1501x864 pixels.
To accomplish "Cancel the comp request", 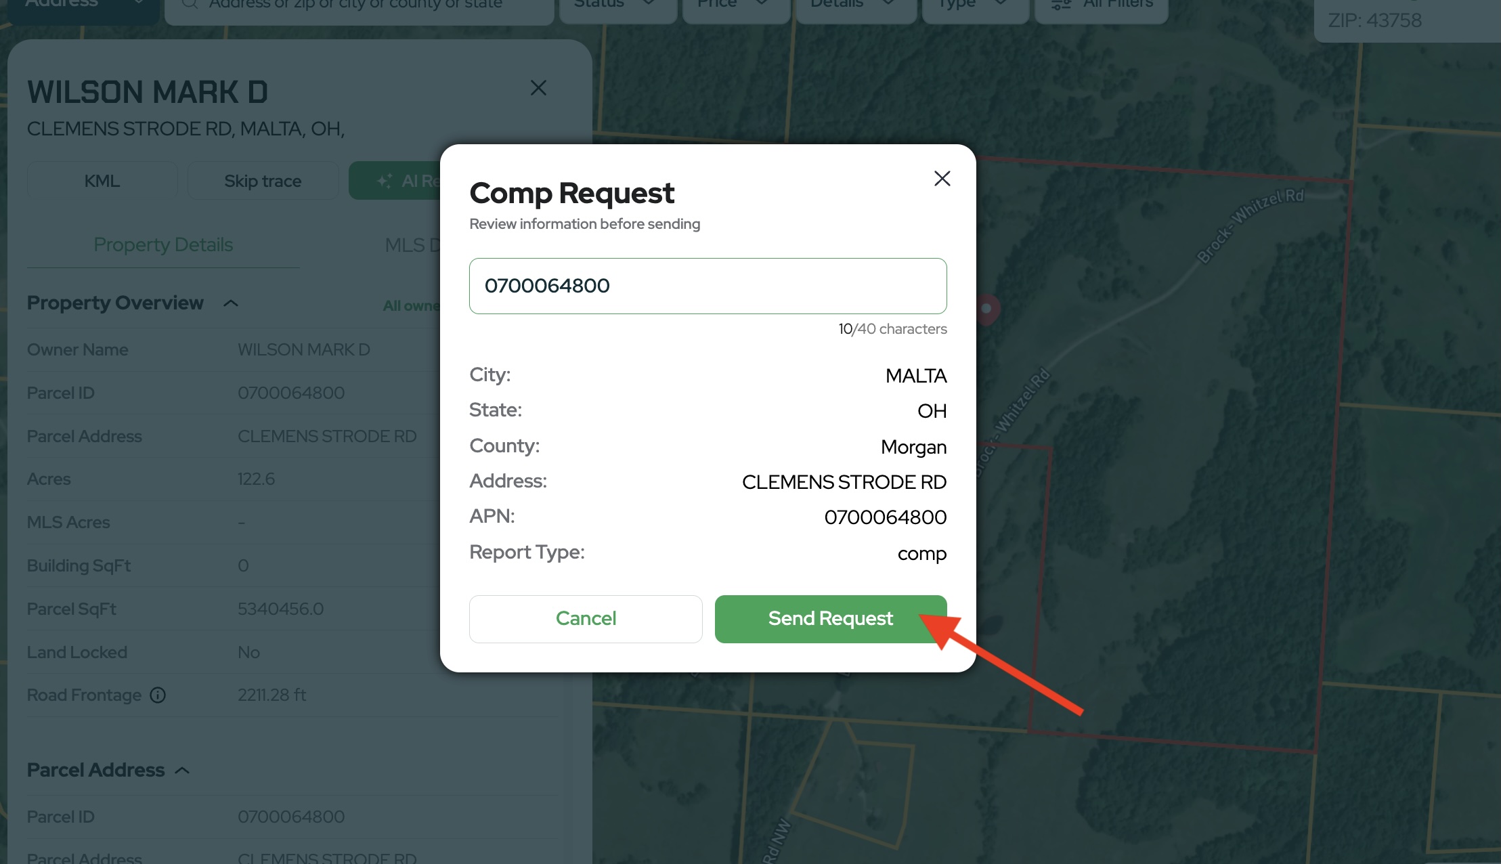I will pyautogui.click(x=586, y=619).
